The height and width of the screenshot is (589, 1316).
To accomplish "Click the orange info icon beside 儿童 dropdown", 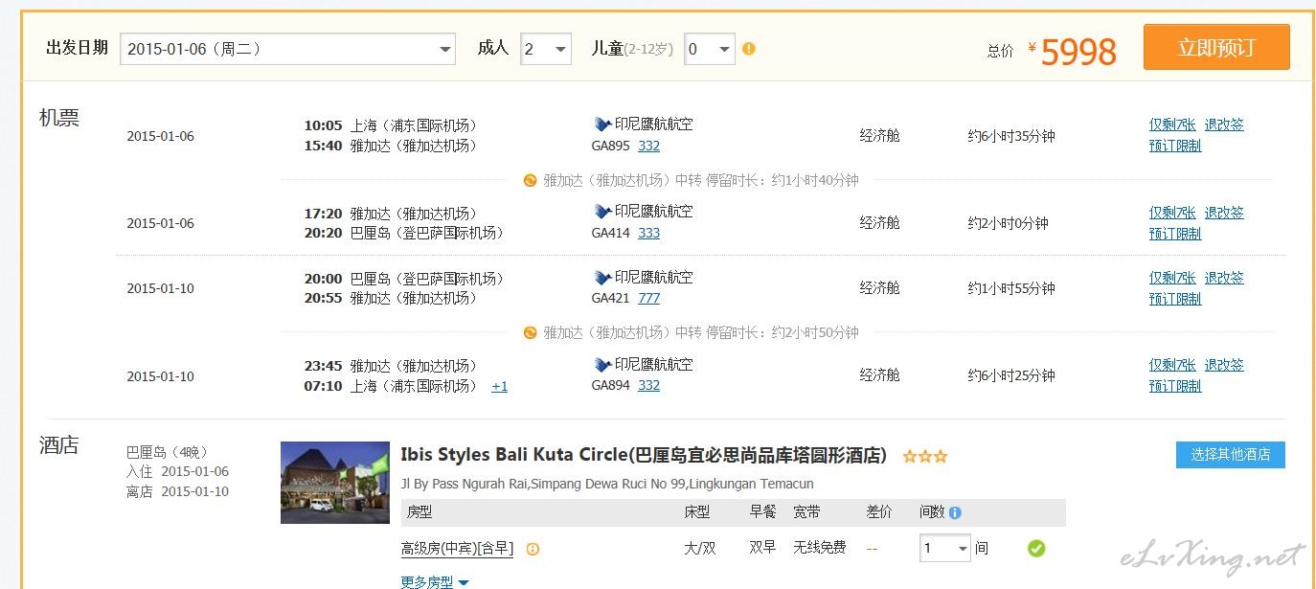I will [749, 49].
